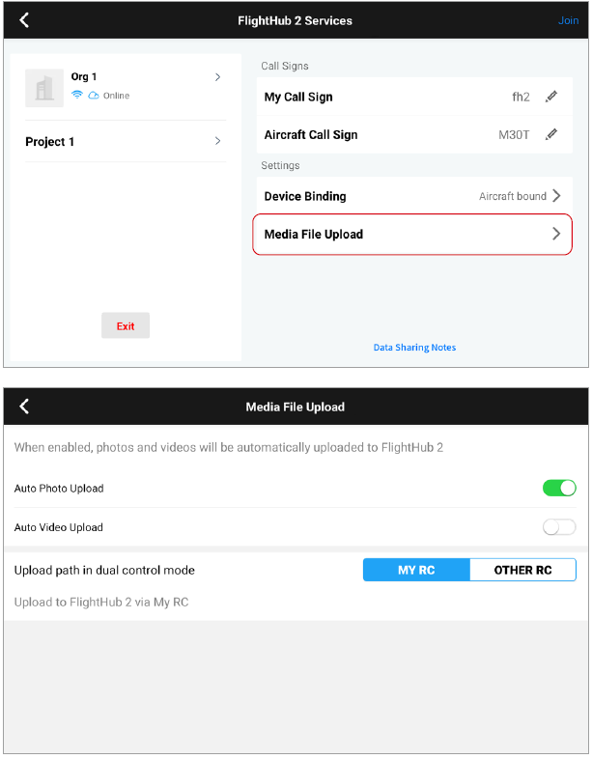
Task: Select OTHER RC upload path
Action: (522, 570)
